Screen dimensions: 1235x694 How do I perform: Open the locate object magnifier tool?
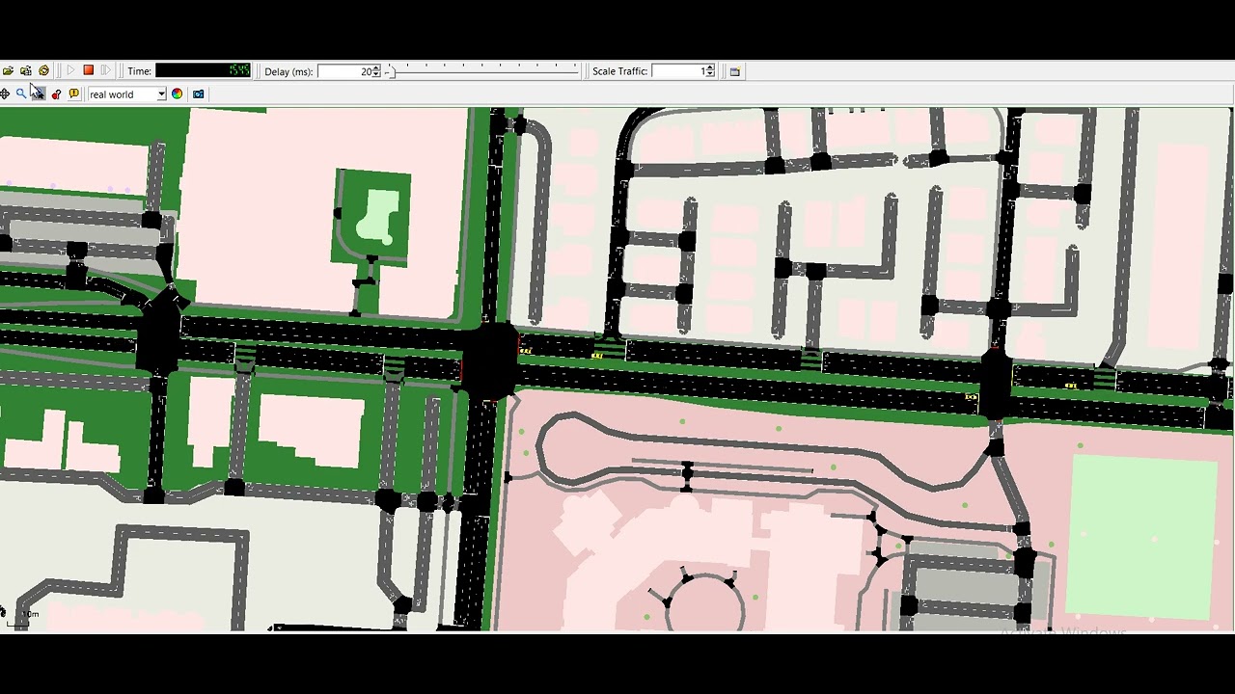(x=20, y=93)
